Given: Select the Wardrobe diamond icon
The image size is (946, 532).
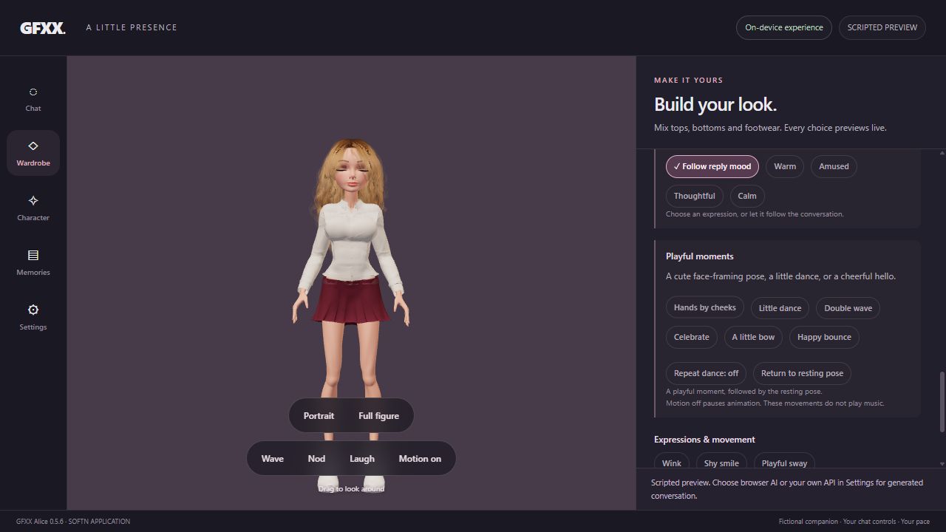Looking at the screenshot, I should pyautogui.click(x=33, y=146).
